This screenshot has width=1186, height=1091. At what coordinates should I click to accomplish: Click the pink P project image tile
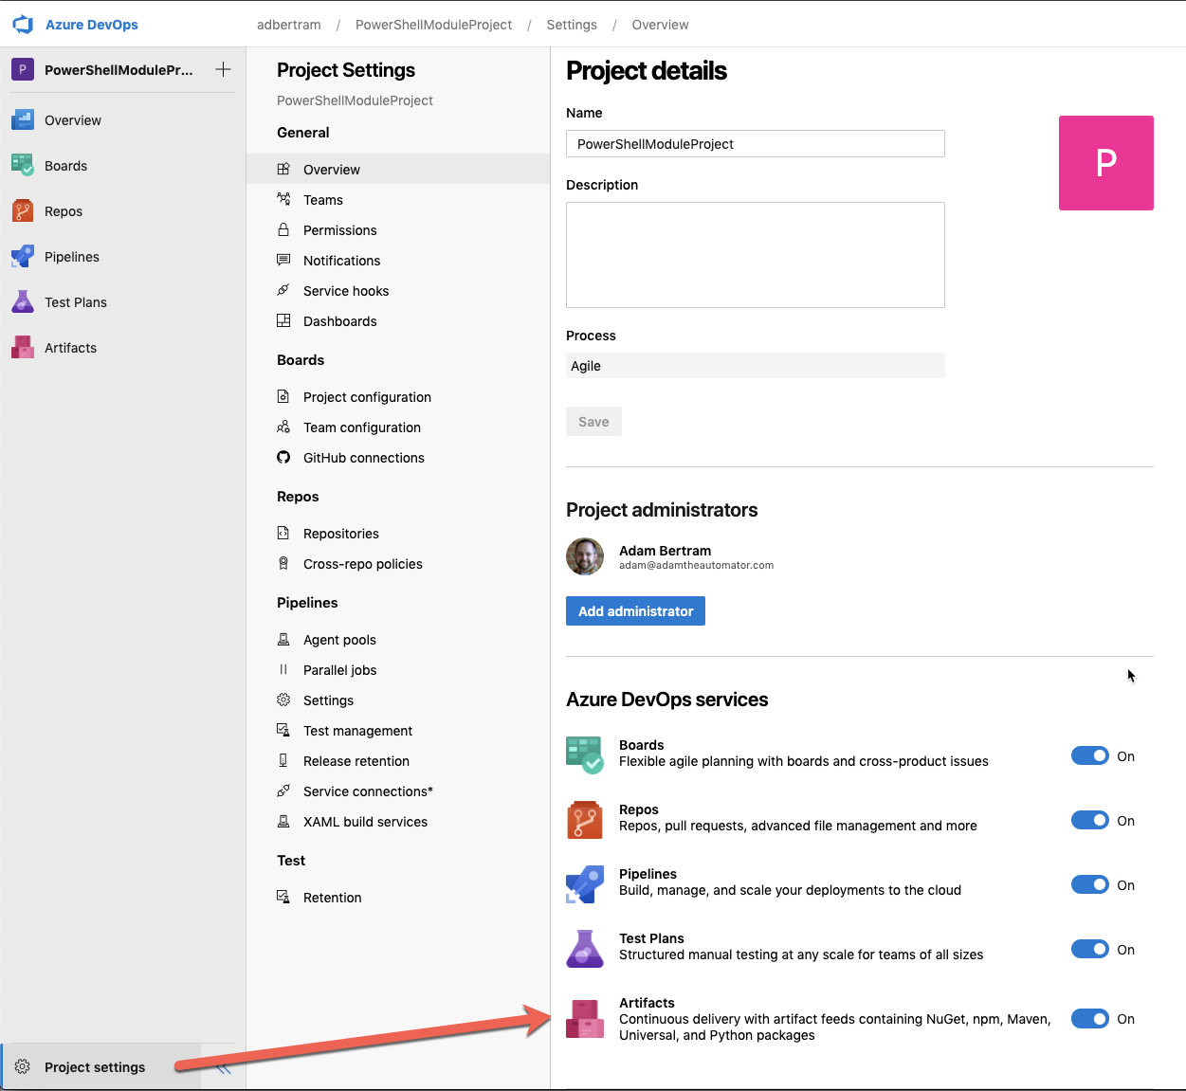pos(1106,163)
